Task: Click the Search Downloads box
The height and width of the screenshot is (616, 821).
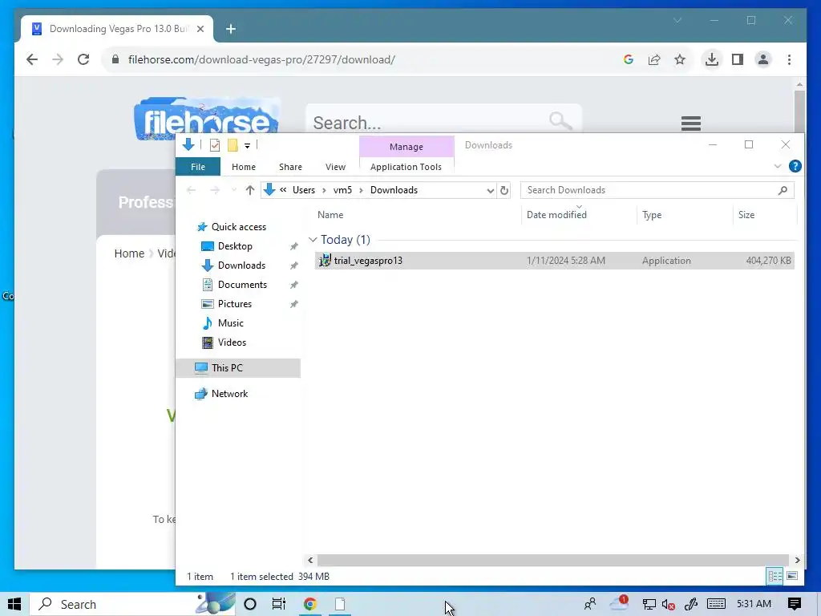Action: pos(657,190)
